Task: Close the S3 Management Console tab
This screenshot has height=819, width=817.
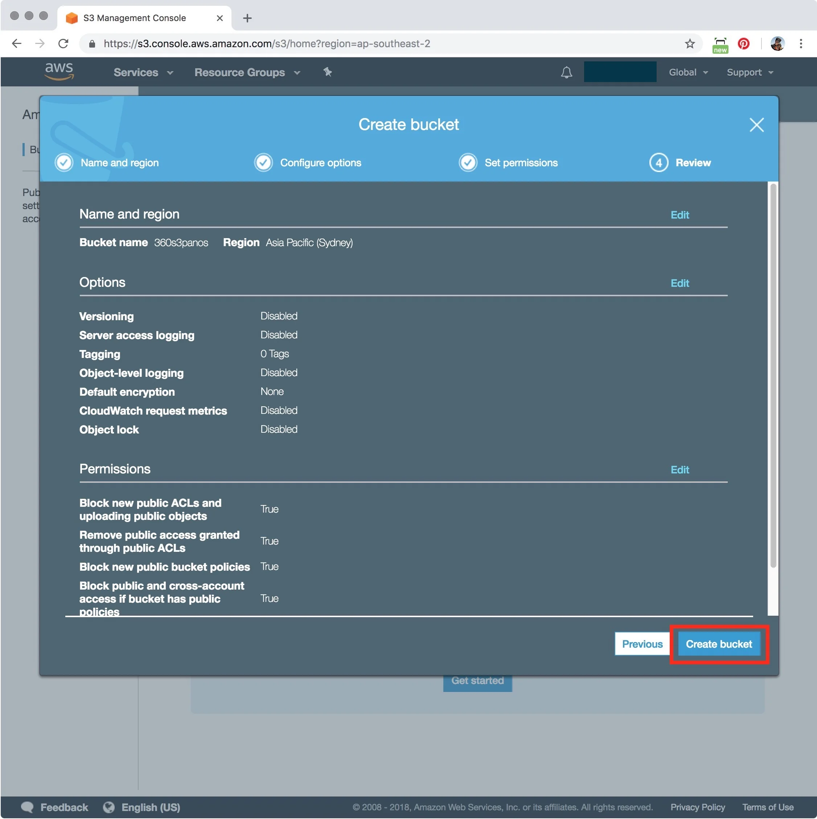Action: click(x=219, y=18)
